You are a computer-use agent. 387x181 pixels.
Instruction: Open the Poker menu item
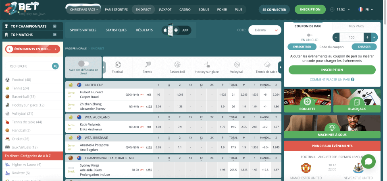222,10
